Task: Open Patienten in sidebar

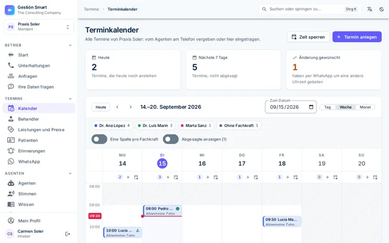Action: [x=39, y=140]
